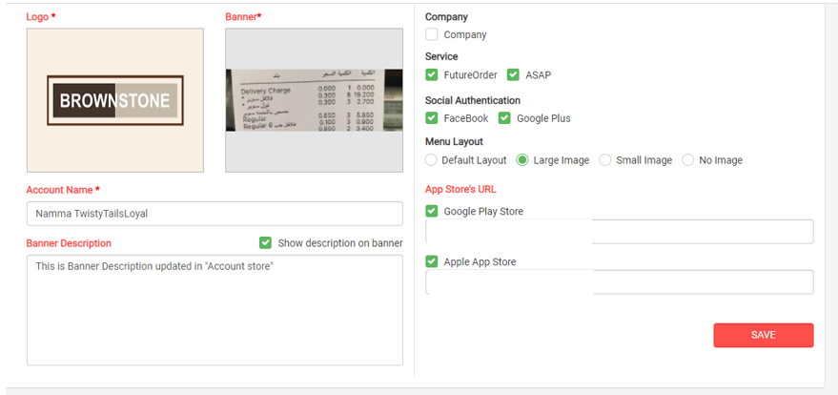
Task: Toggle the Apple App Store checkbox
Action: click(432, 262)
